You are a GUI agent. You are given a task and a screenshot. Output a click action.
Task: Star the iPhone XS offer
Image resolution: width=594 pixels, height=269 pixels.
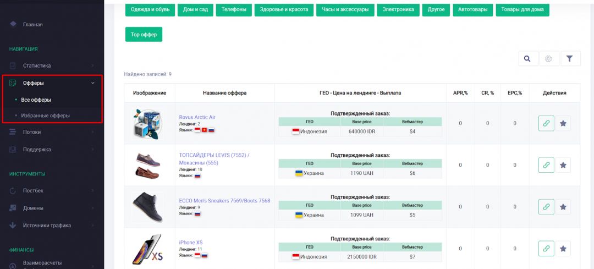click(x=563, y=249)
